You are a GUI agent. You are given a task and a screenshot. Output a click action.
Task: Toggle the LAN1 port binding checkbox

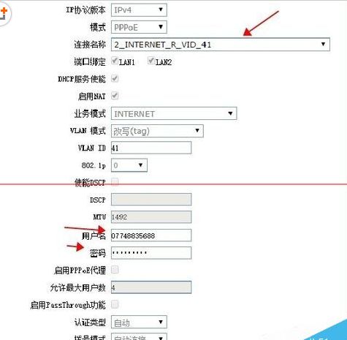coord(115,61)
